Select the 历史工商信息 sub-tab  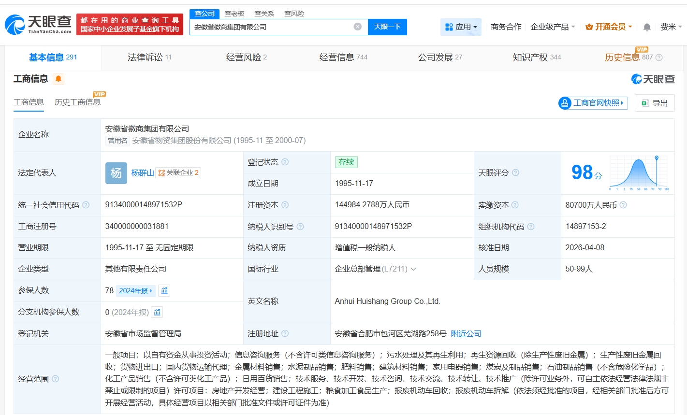coord(77,102)
